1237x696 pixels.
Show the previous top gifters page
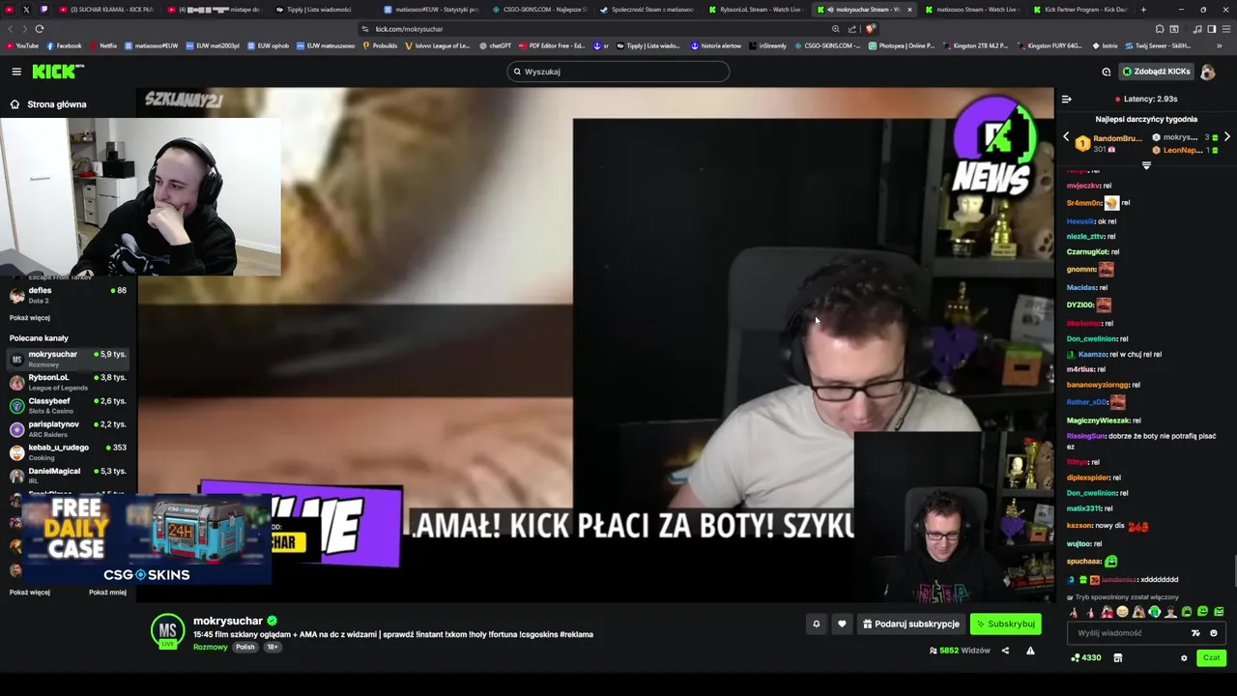point(1066,137)
